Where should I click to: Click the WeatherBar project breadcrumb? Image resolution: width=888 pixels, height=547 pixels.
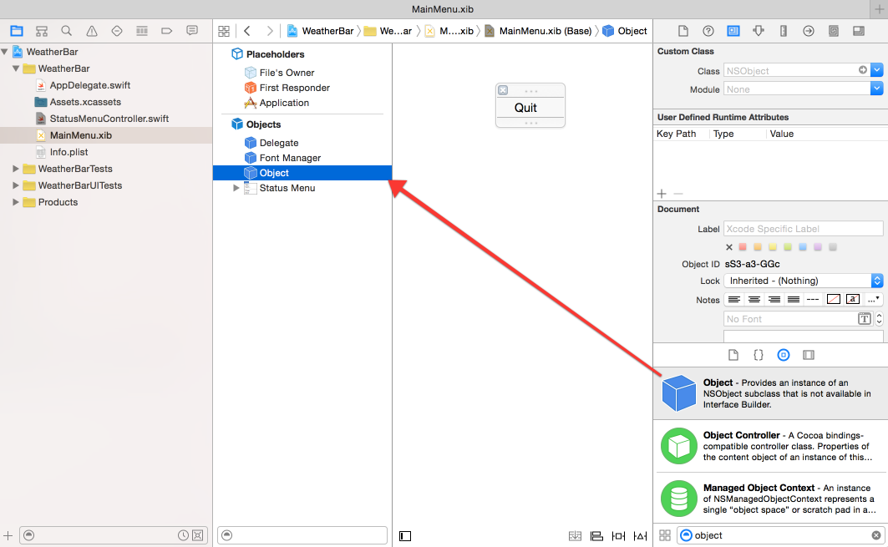(327, 31)
